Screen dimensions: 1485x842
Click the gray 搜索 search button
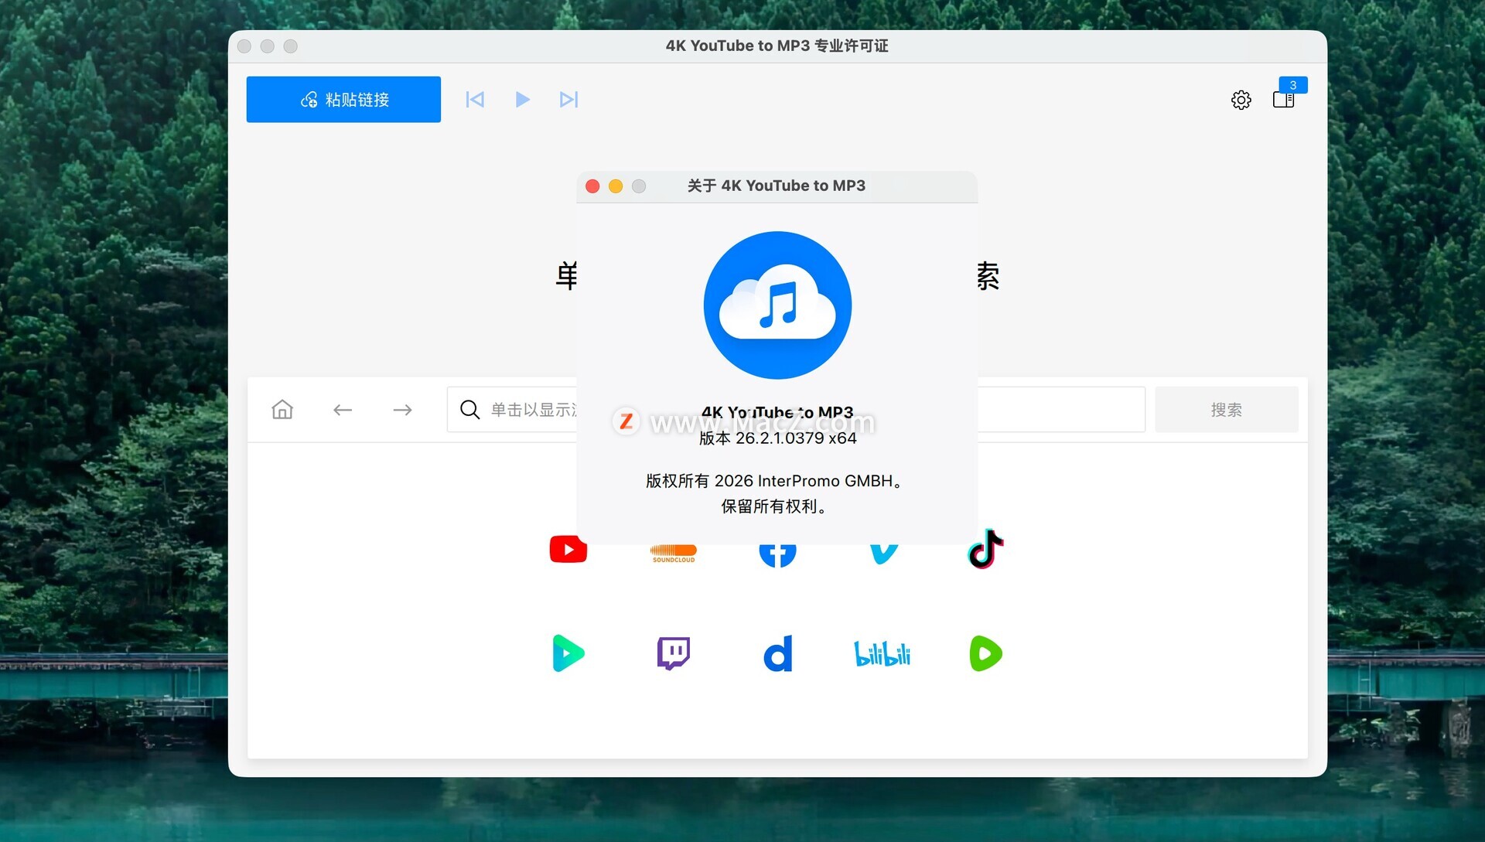(x=1227, y=409)
